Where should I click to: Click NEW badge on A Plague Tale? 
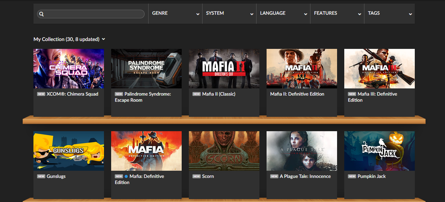pos(274,176)
